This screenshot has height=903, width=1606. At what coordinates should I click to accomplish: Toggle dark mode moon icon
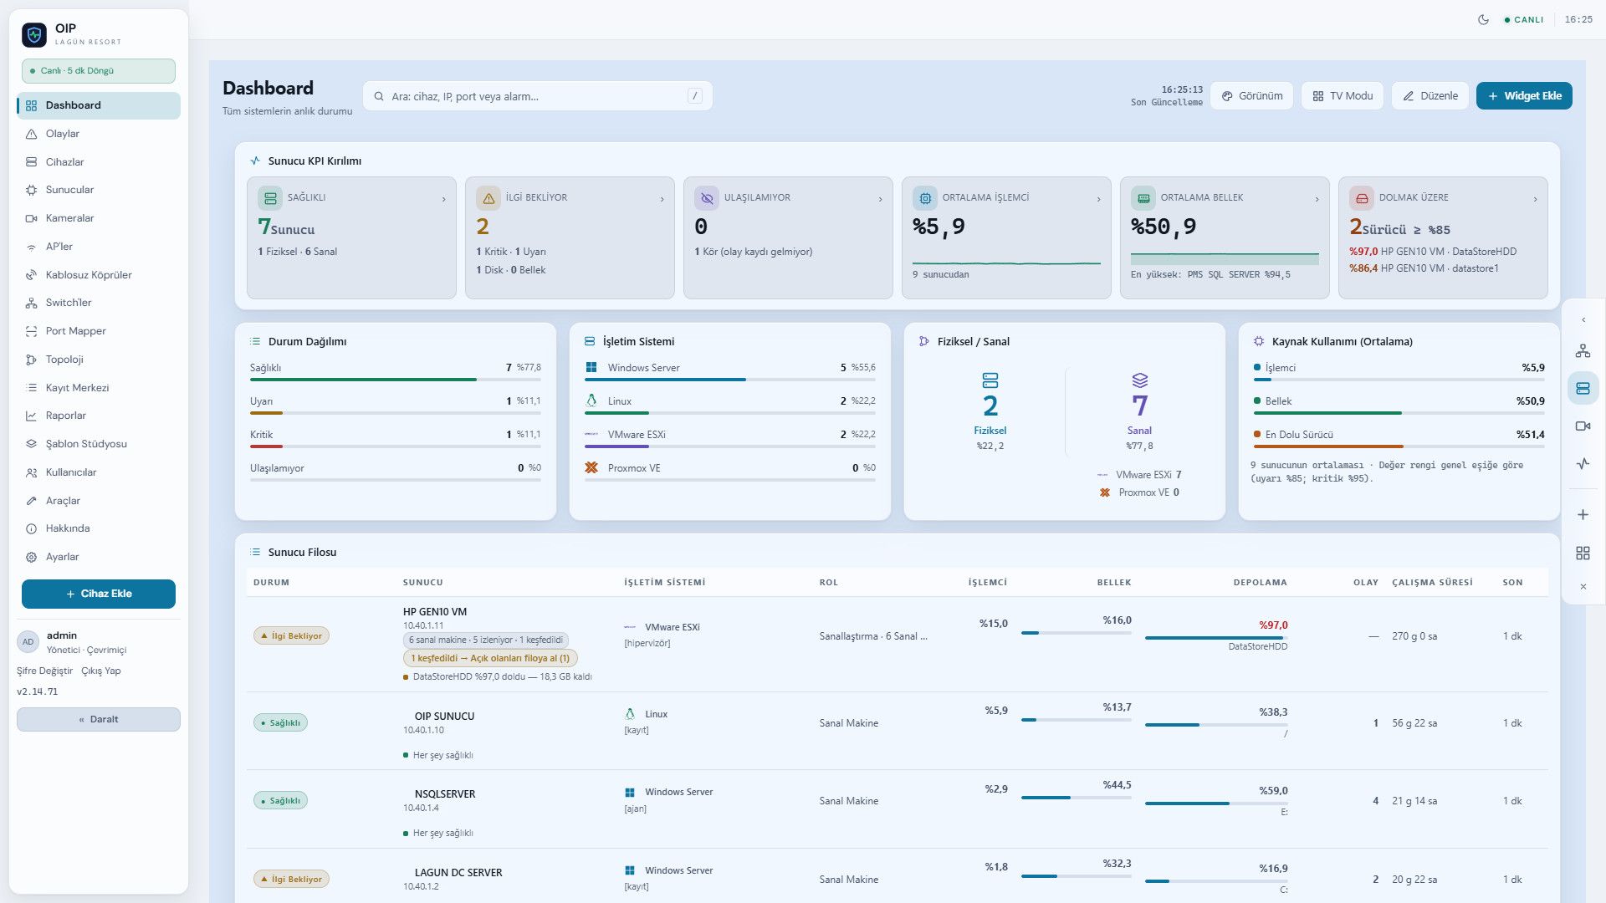(1483, 19)
